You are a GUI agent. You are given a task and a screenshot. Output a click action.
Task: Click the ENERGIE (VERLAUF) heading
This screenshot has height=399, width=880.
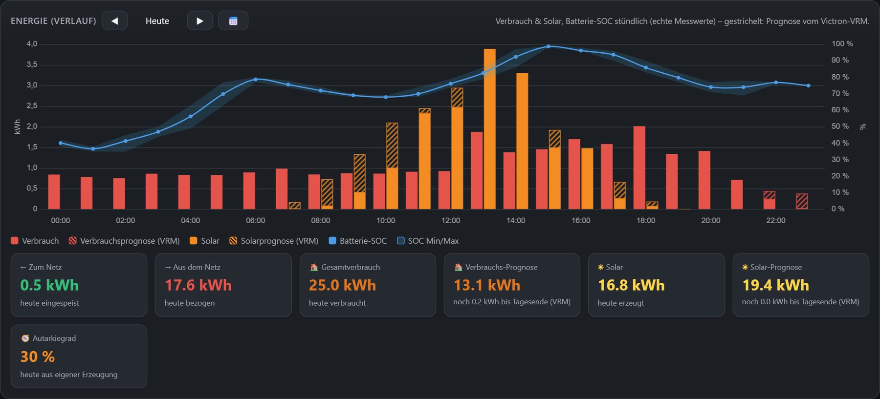(53, 21)
